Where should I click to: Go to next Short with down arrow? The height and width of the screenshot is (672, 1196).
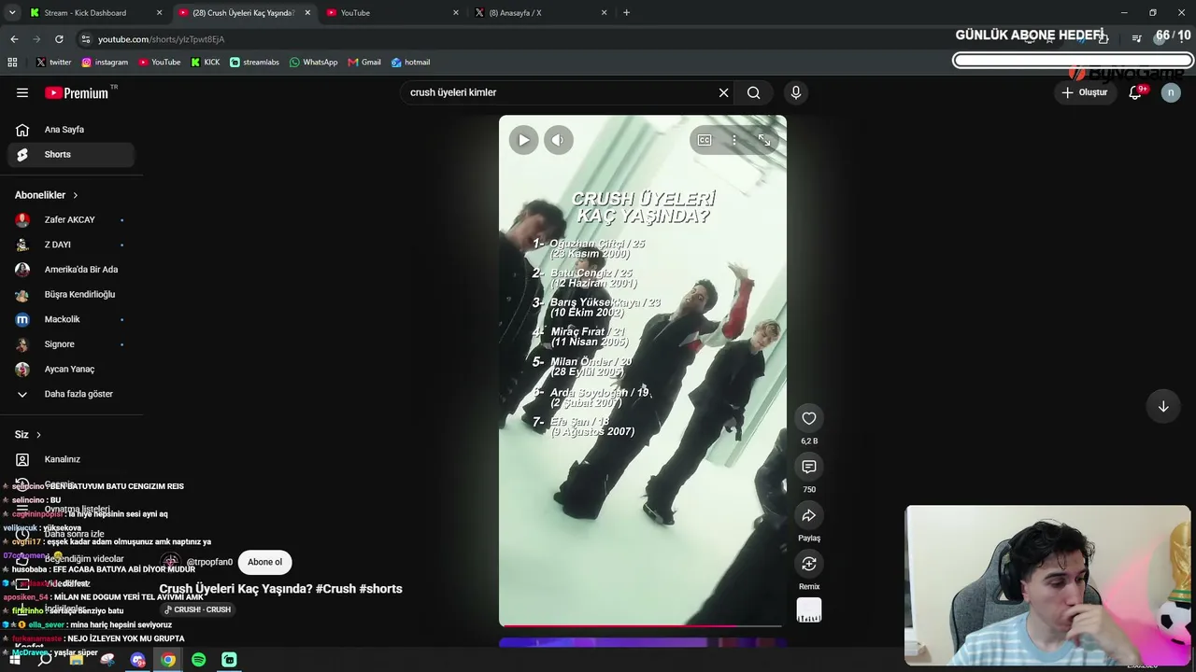point(1163,406)
